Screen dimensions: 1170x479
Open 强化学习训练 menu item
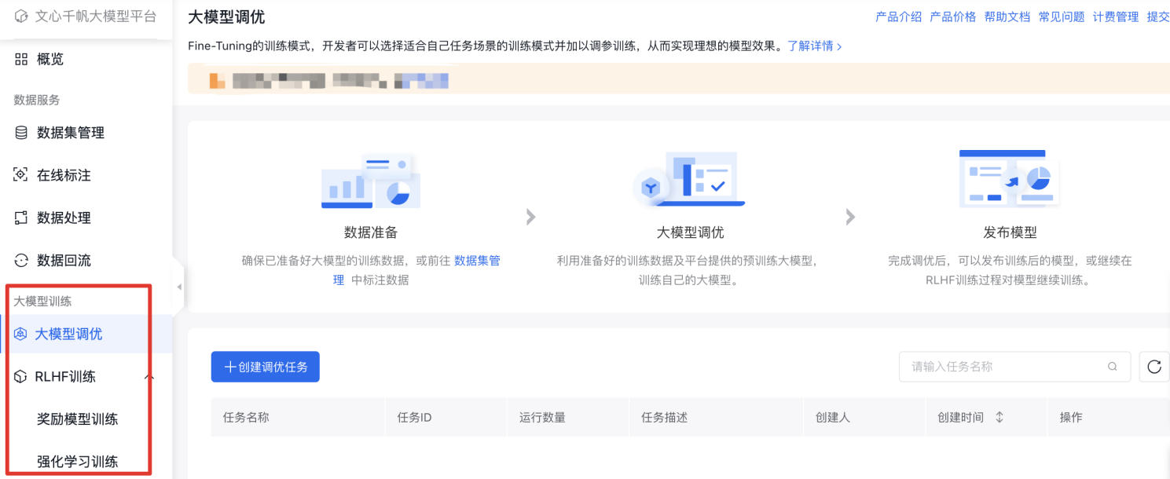tap(77, 462)
